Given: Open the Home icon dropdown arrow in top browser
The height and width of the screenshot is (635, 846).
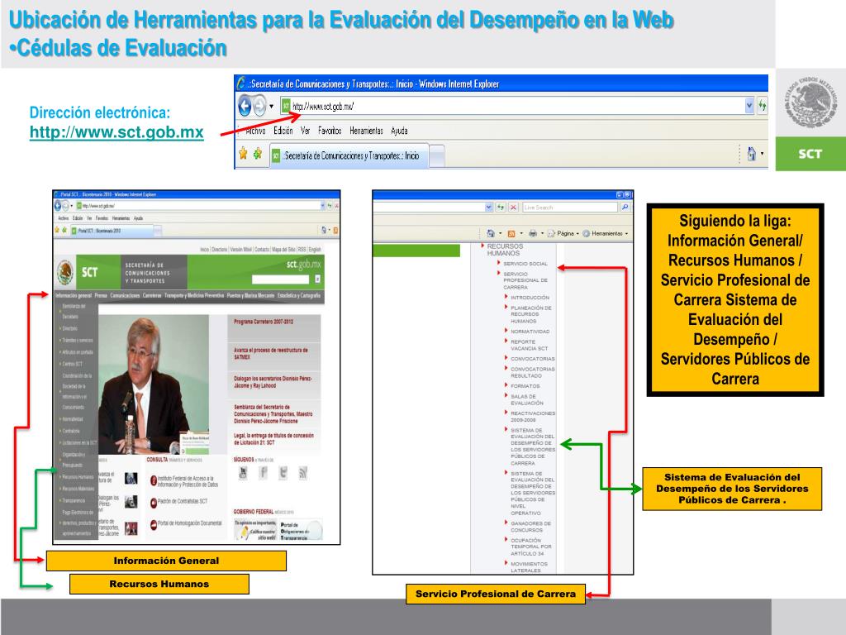Looking at the screenshot, I should 762,154.
